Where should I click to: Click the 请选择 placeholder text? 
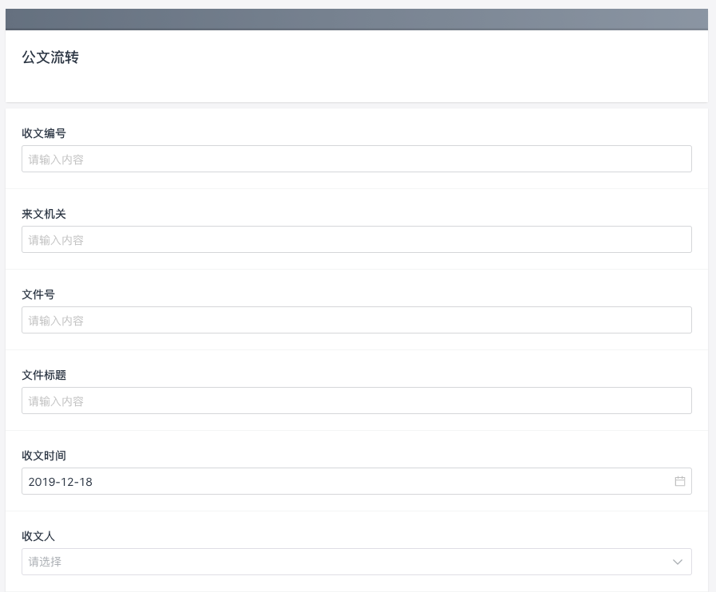coord(45,562)
